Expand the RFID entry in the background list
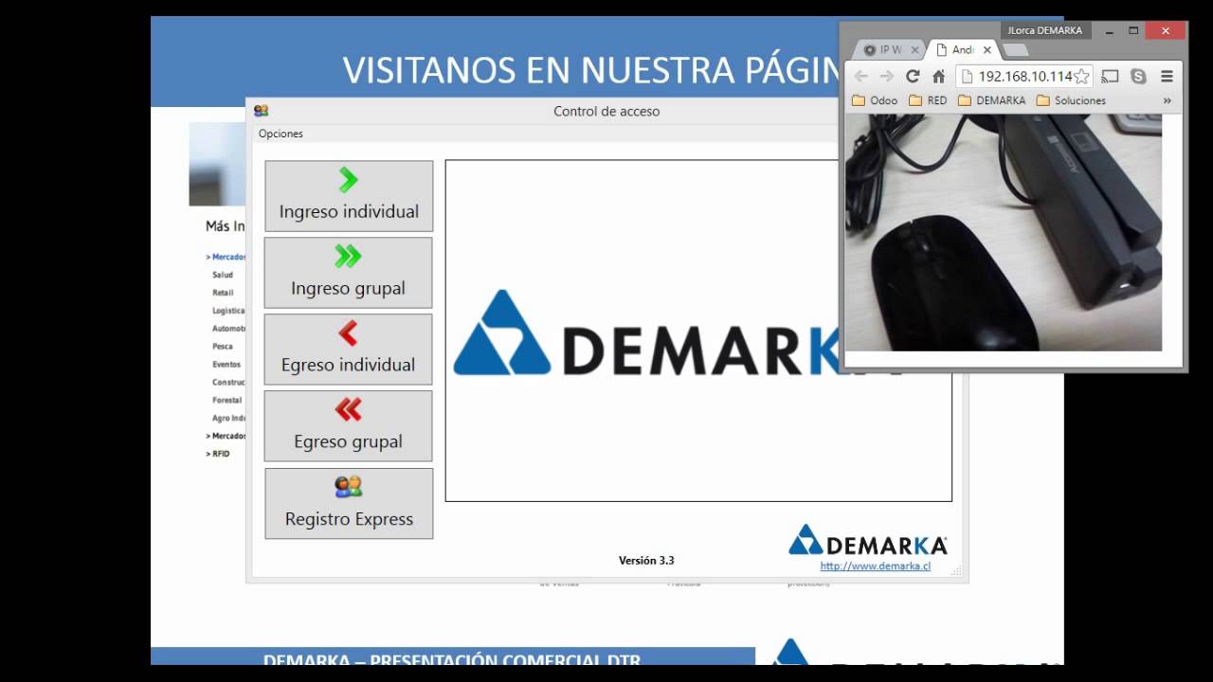Screen dimensions: 1213x682 [218, 454]
